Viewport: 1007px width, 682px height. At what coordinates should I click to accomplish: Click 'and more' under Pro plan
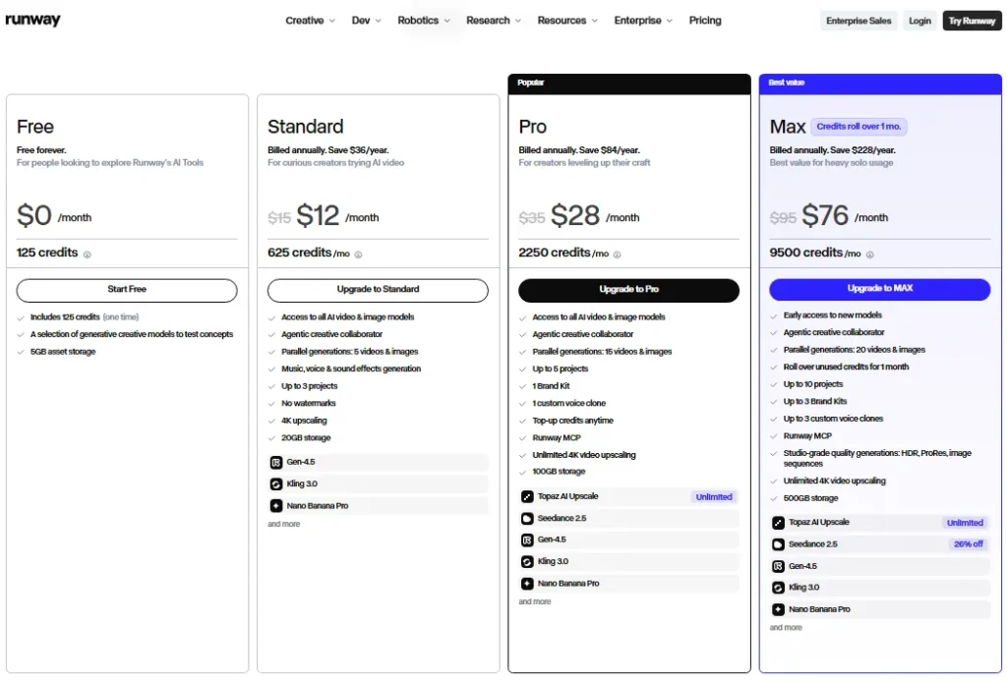(535, 601)
